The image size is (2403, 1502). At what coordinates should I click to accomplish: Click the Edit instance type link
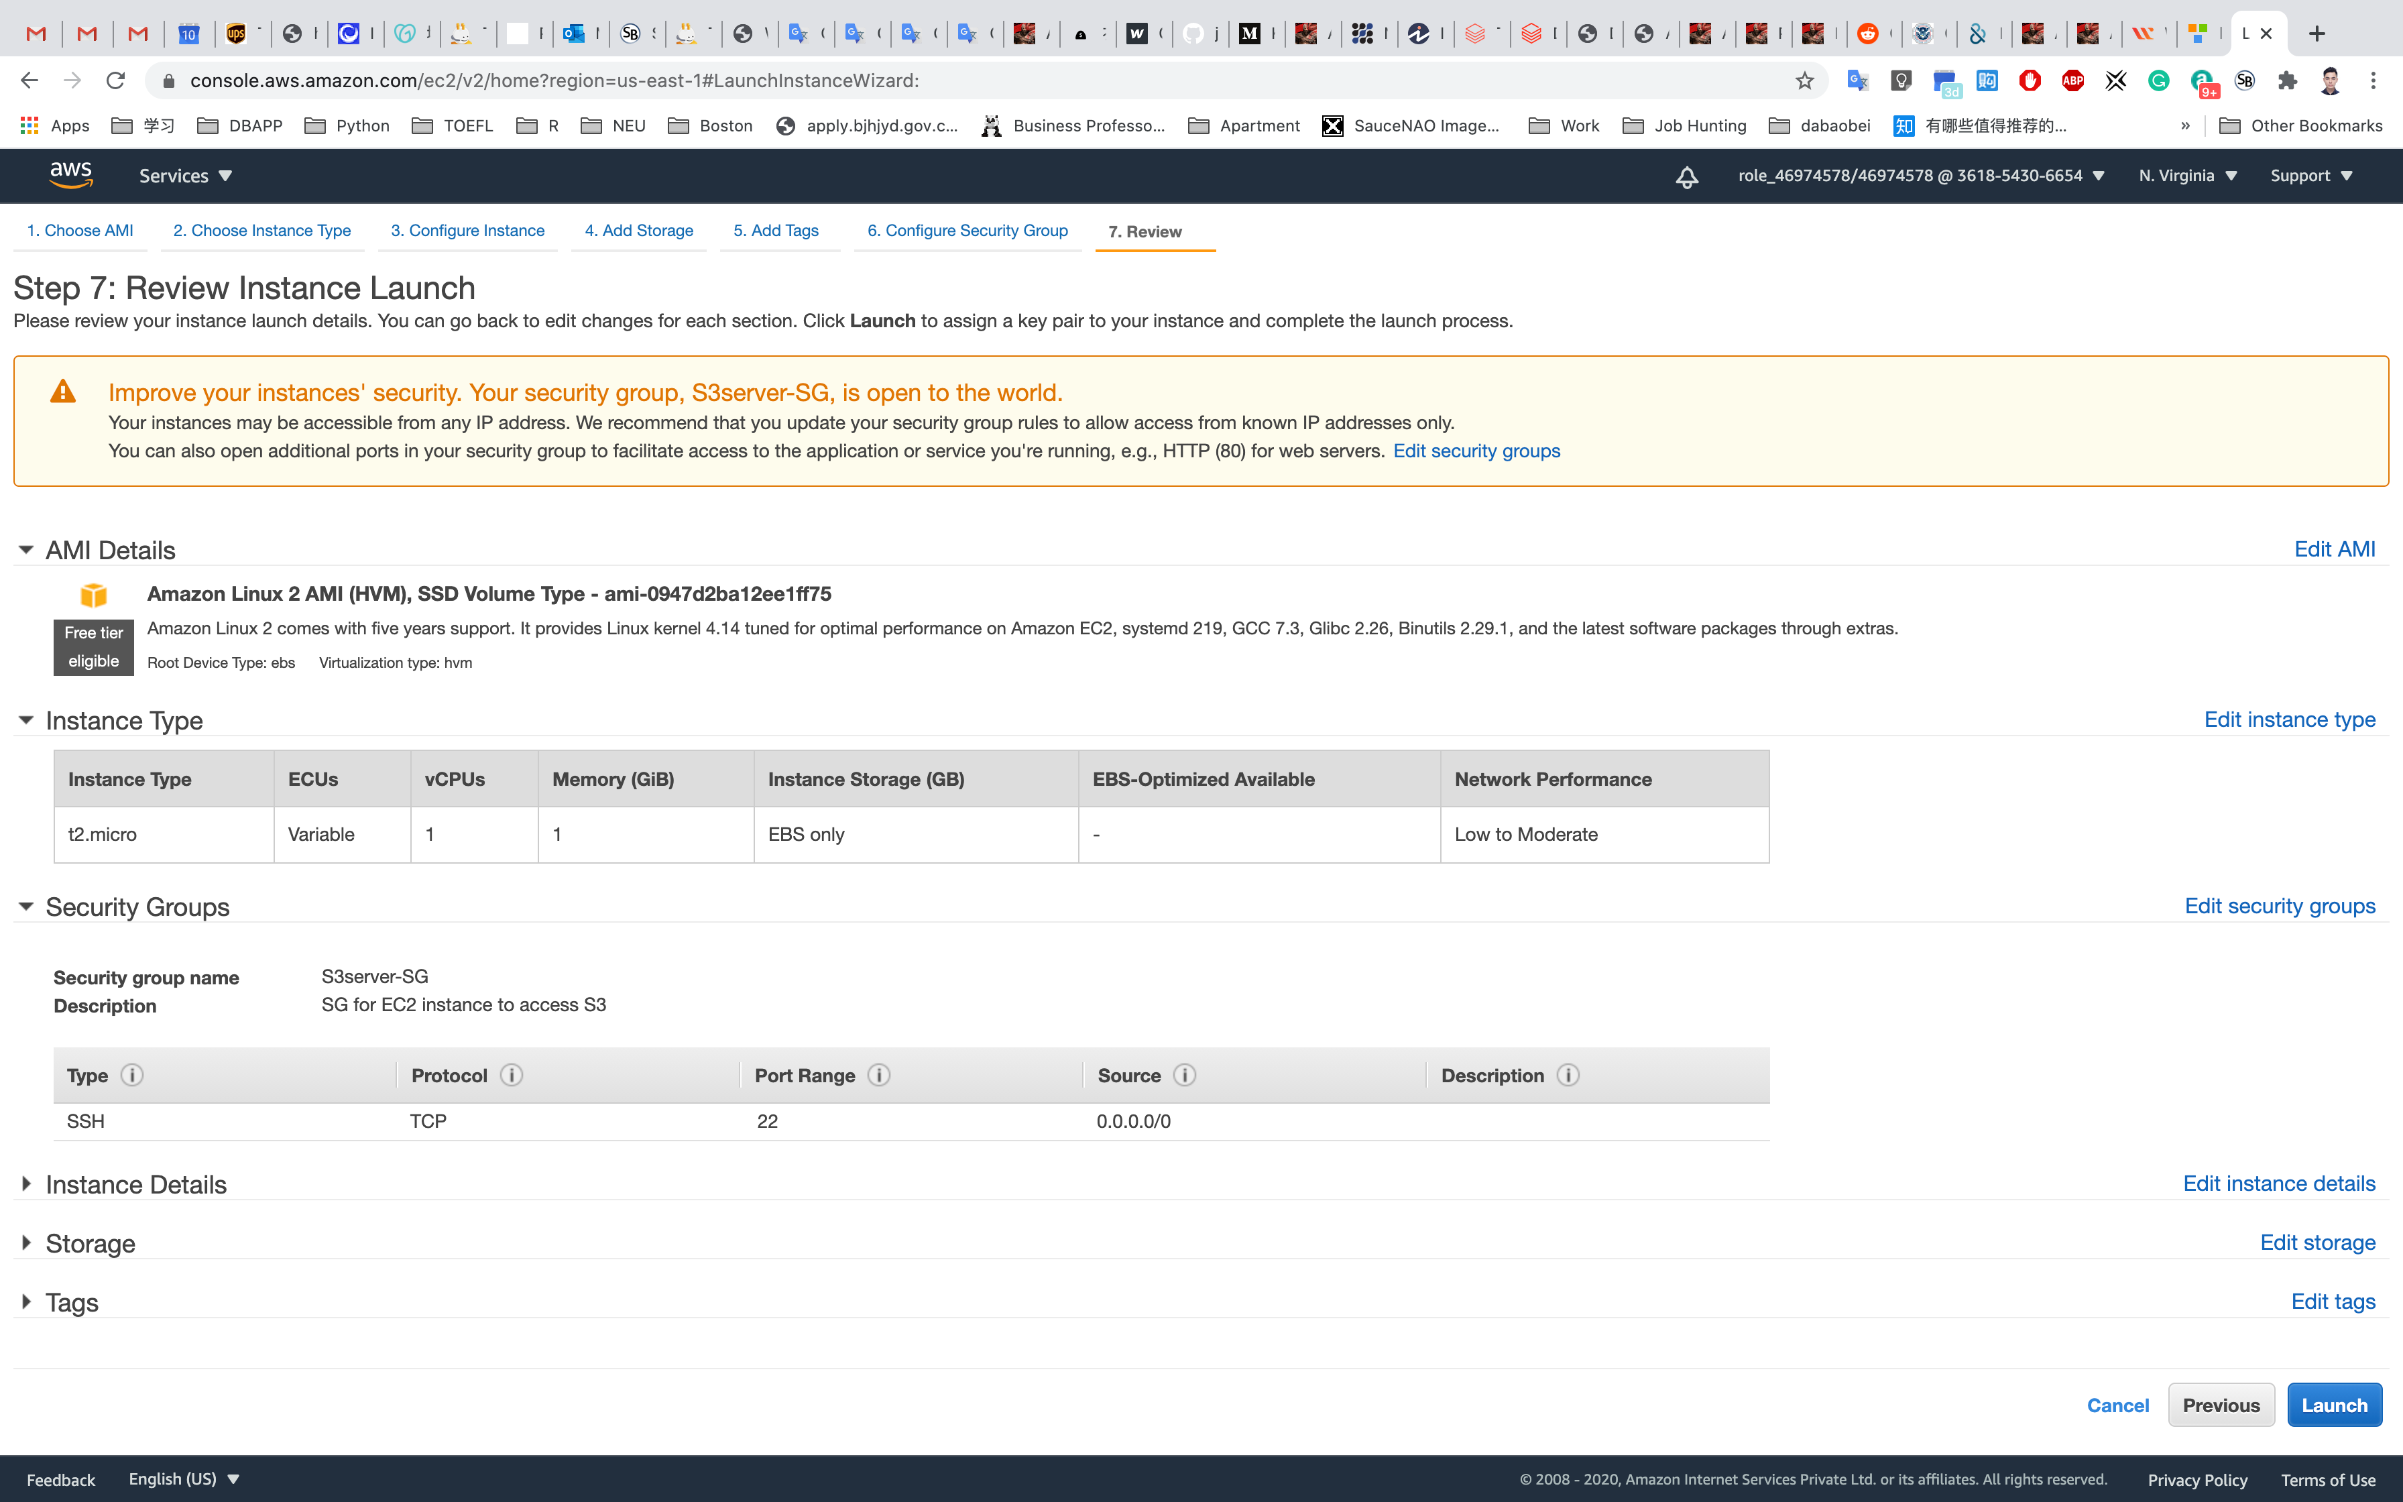pyautogui.click(x=2289, y=719)
